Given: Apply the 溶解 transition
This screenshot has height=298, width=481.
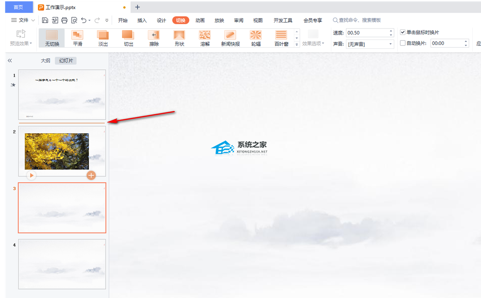Looking at the screenshot, I should point(205,38).
